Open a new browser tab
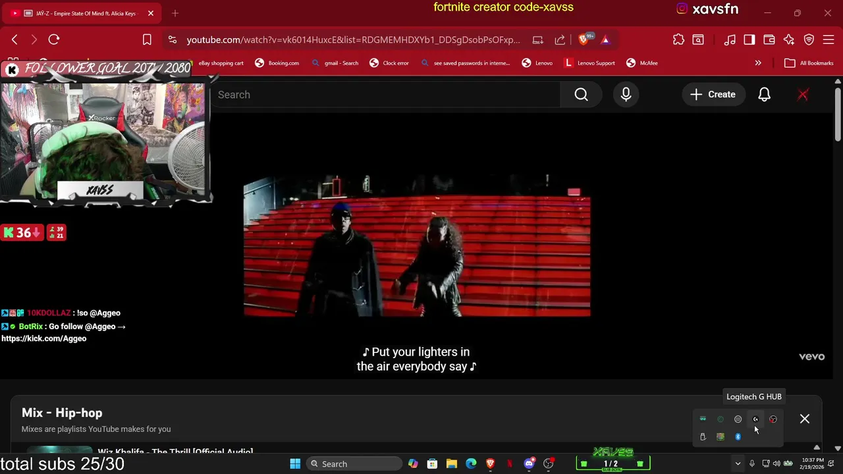Viewport: 843px width, 474px height. pyautogui.click(x=175, y=13)
